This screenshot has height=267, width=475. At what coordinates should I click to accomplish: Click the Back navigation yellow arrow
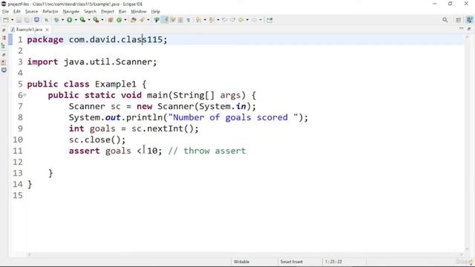click(240, 20)
